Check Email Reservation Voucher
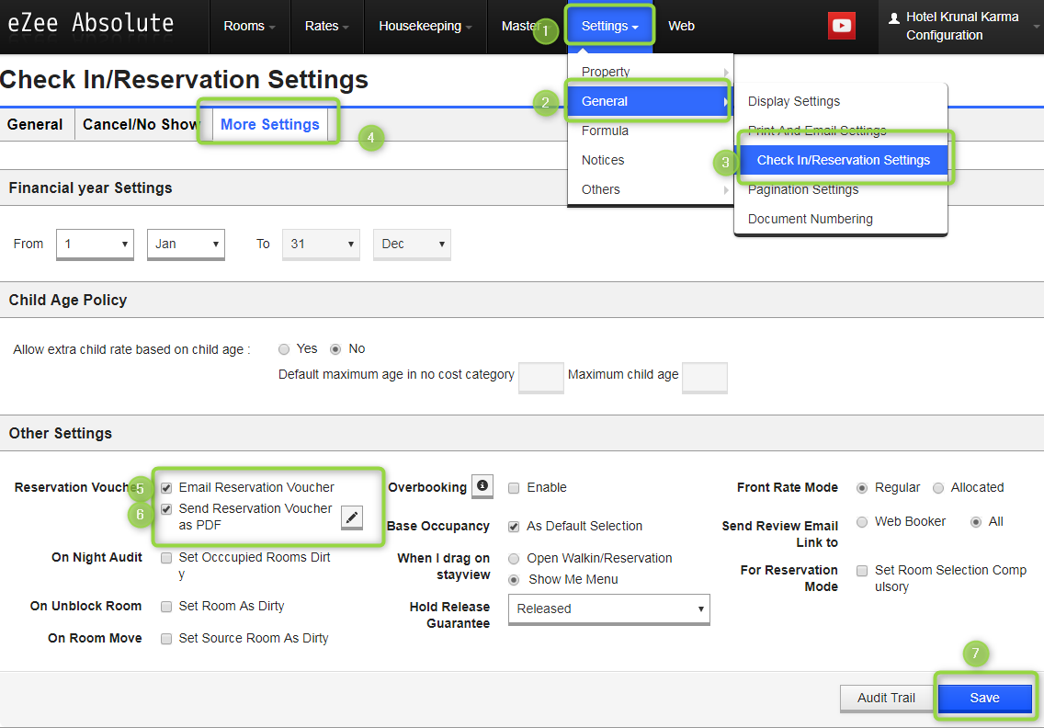1044x728 pixels. (x=166, y=488)
